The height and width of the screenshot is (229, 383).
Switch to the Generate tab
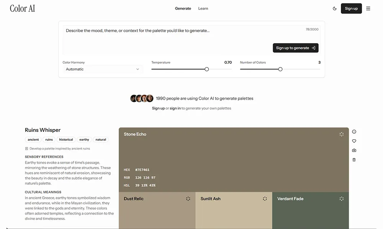pos(183,8)
